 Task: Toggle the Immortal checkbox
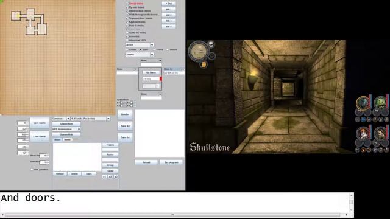click(x=127, y=36)
